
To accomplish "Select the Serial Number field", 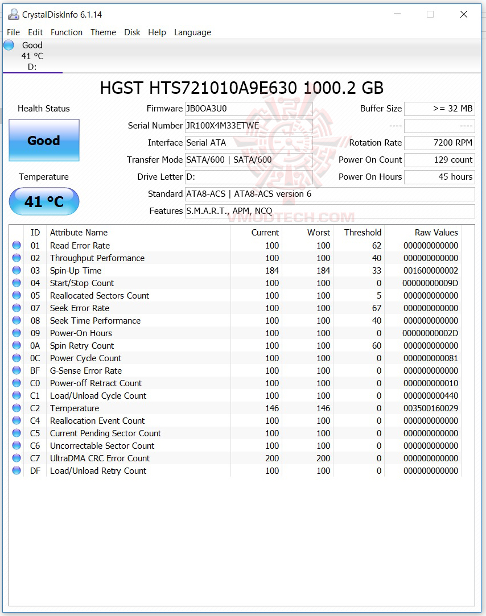I will 248,126.
